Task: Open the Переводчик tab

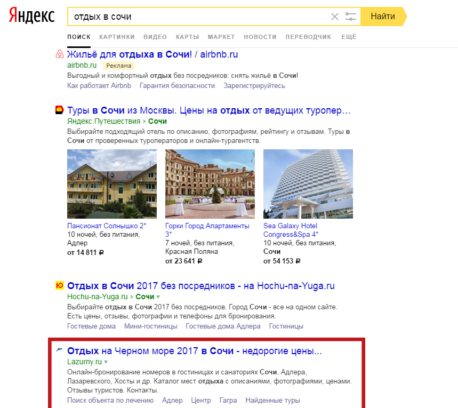Action: click(x=308, y=37)
